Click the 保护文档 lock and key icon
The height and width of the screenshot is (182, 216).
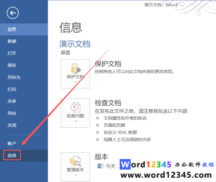76,68
